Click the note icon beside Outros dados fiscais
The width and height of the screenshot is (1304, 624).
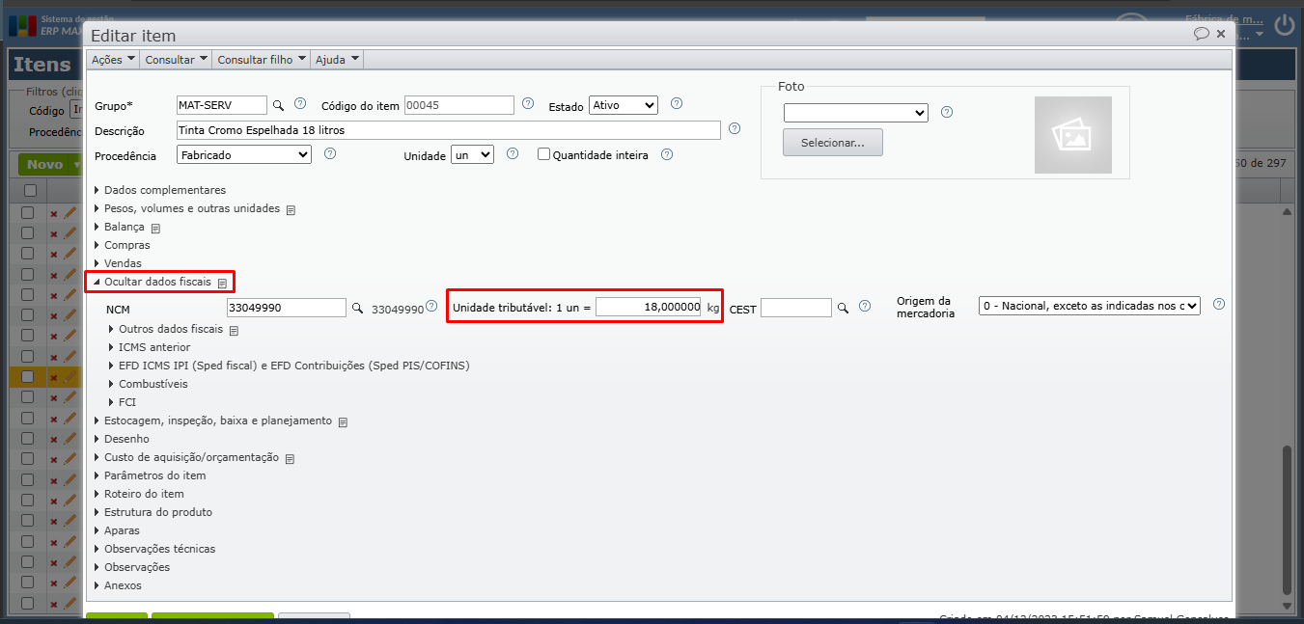click(x=234, y=331)
